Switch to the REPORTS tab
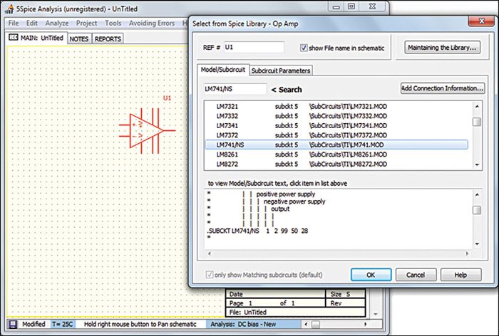This screenshot has width=499, height=336. [108, 39]
